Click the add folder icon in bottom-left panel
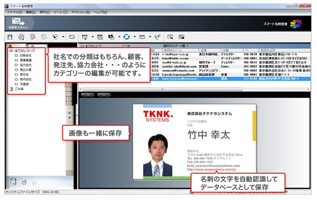 point(24,182)
